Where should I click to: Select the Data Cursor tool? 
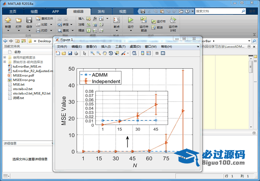point(117,53)
